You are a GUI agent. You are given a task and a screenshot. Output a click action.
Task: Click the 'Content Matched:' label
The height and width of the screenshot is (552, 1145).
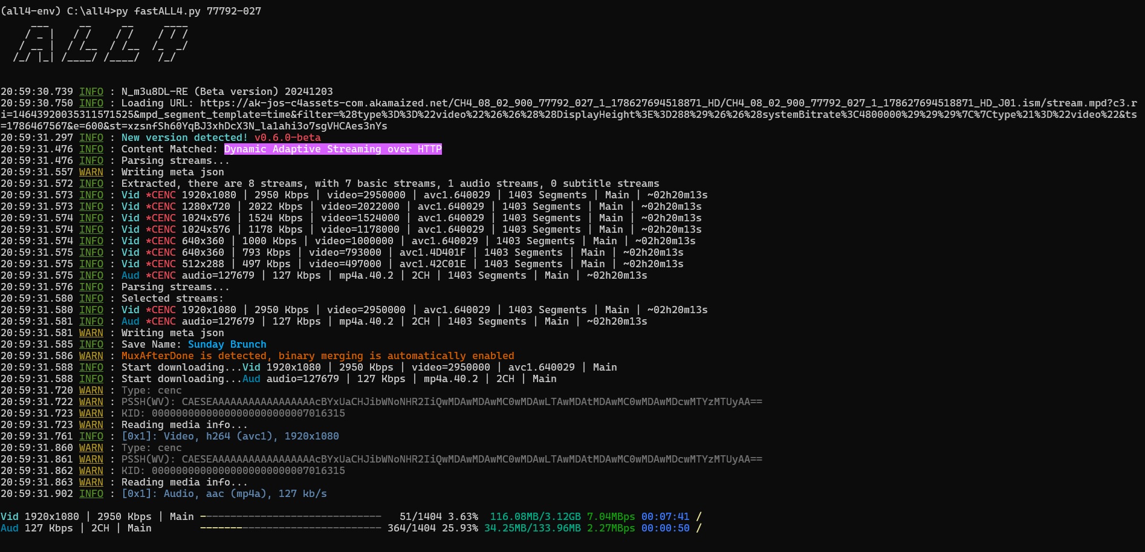tap(170, 149)
